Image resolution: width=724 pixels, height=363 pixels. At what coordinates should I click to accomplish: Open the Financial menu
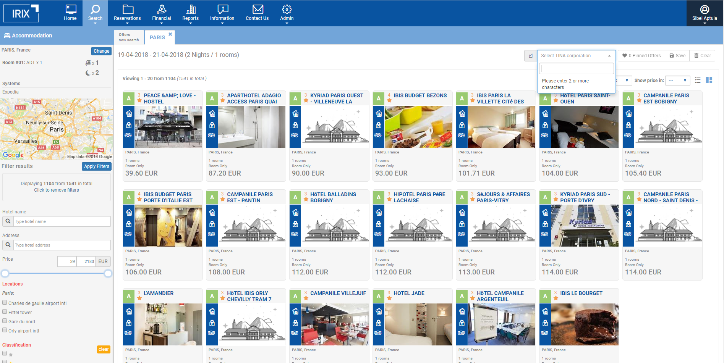[161, 13]
